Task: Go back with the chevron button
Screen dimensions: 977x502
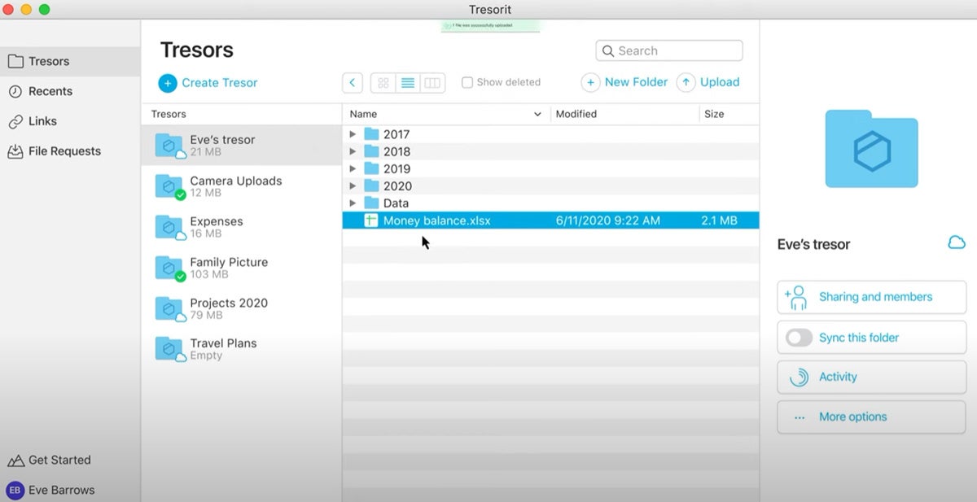Action: point(353,83)
